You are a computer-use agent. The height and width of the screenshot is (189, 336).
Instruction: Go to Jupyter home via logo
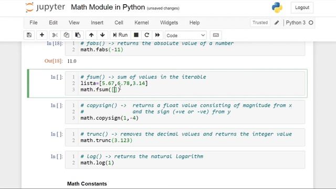coord(45,7)
